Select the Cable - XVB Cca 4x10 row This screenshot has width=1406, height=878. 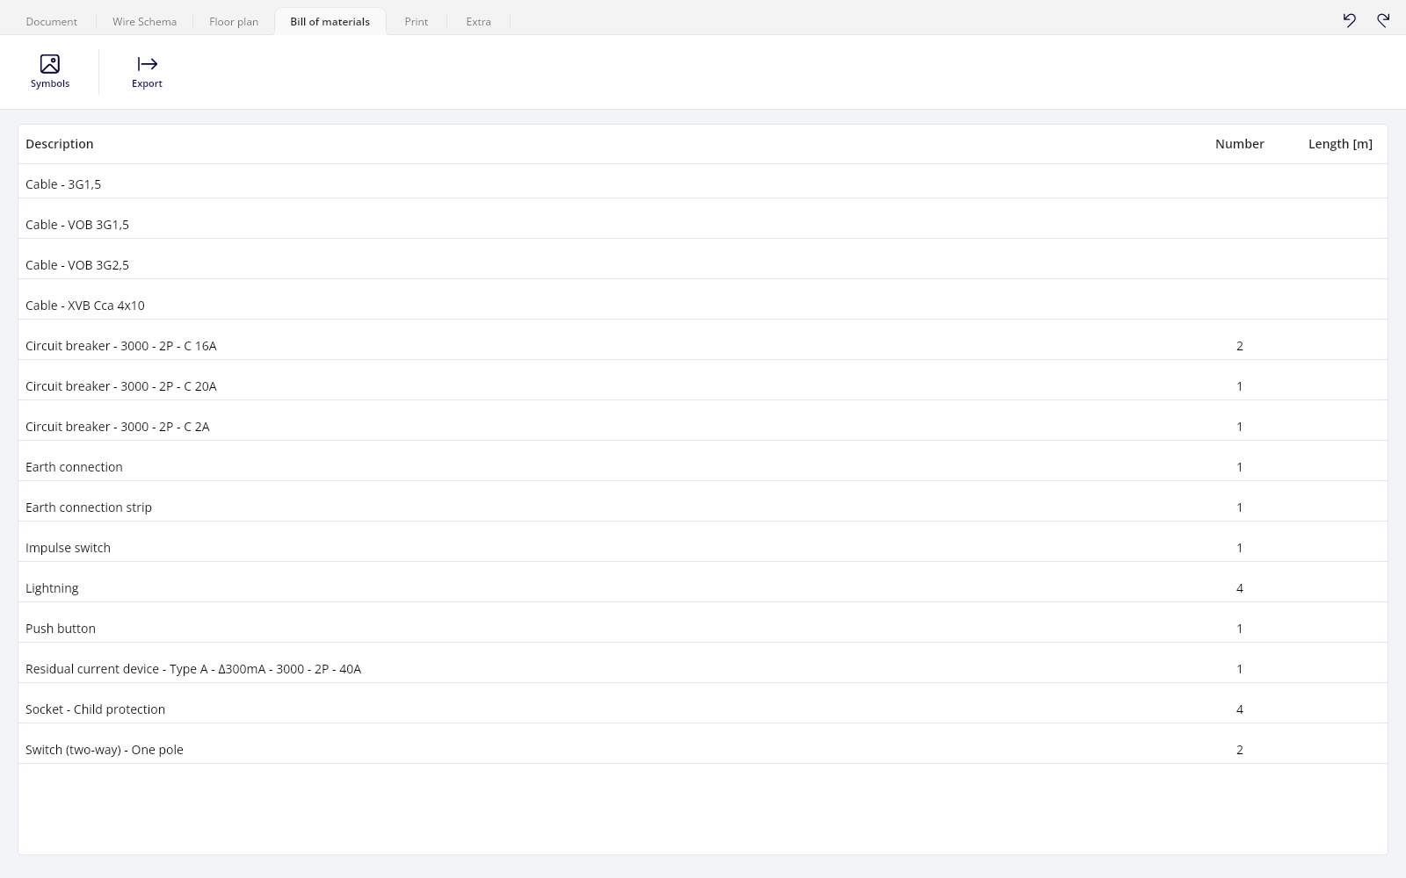703,299
